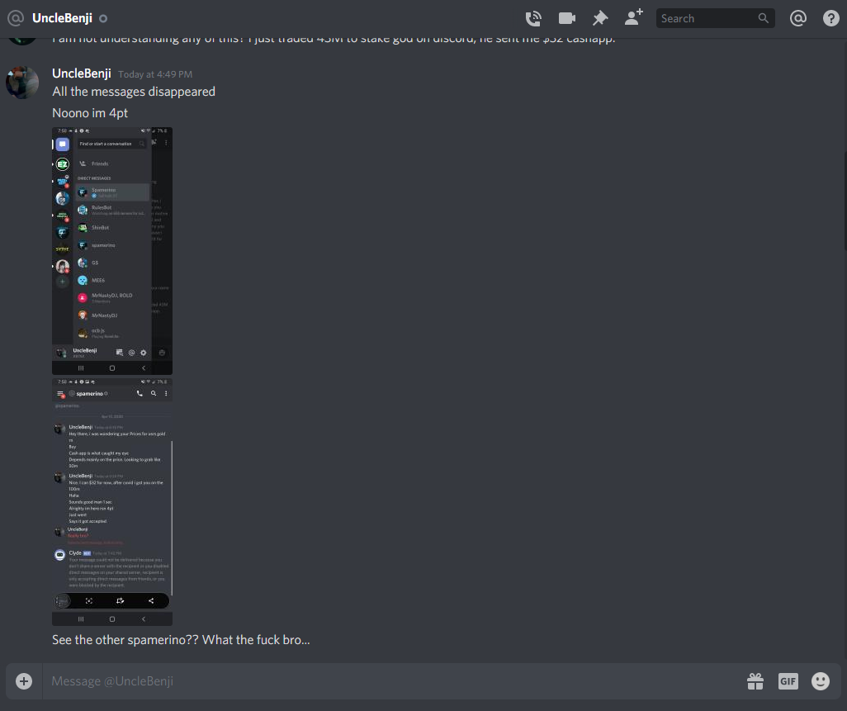This screenshot has width=847, height=711.
Task: Open pinned messages
Action: [x=600, y=18]
